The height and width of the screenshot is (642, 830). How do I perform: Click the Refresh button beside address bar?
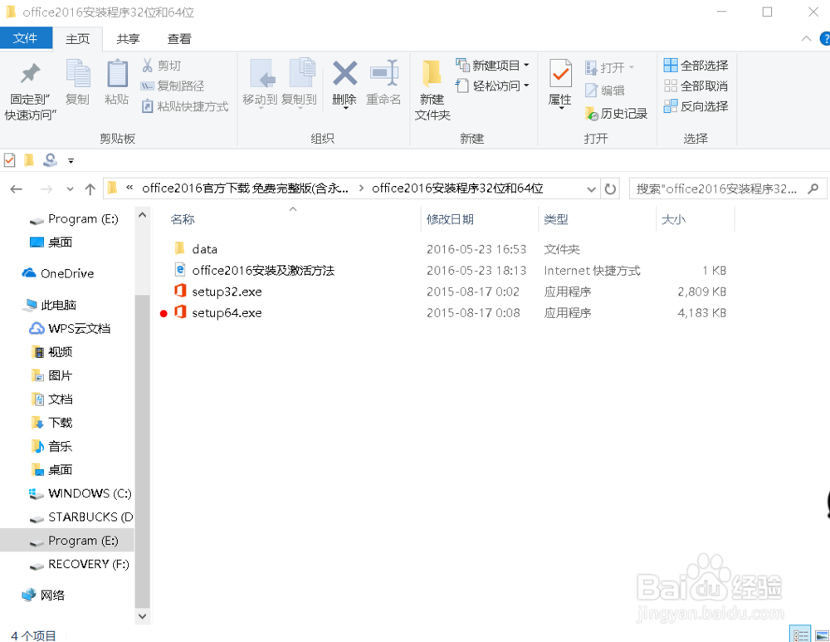click(610, 189)
